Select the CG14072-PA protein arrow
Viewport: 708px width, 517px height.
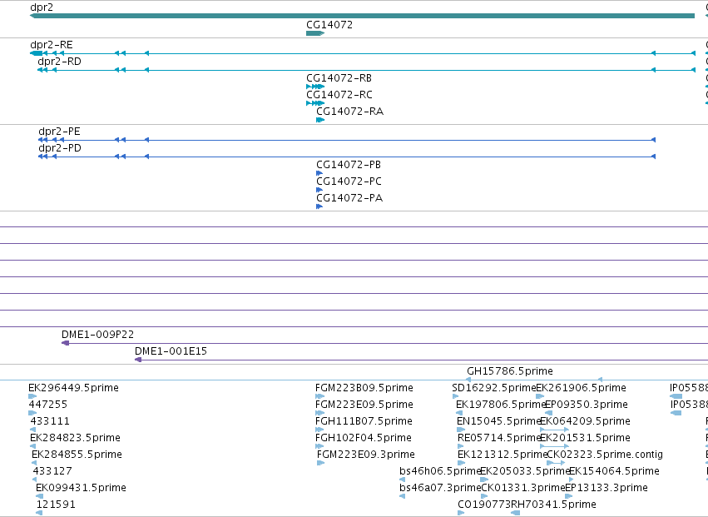(319, 206)
